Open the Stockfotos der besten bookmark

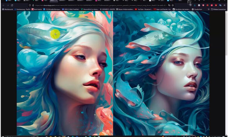tap(181, 9)
